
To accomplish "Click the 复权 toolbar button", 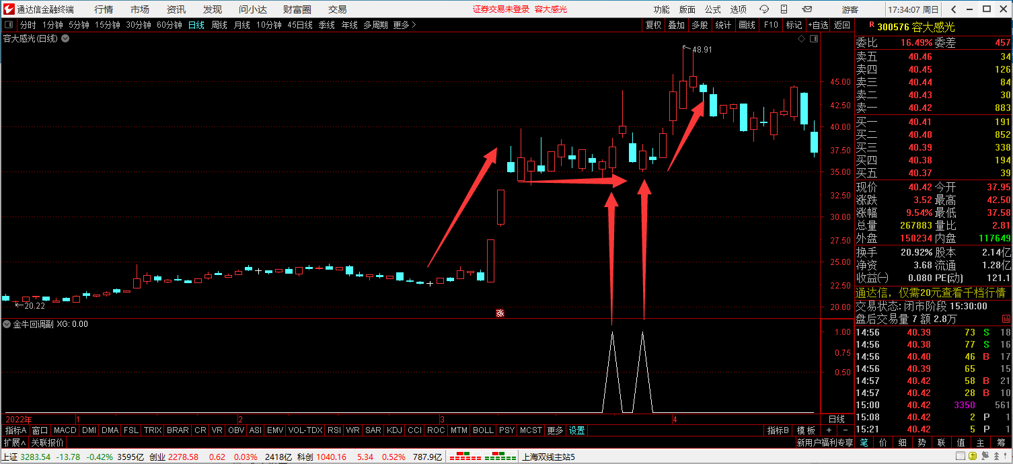I will tap(653, 25).
